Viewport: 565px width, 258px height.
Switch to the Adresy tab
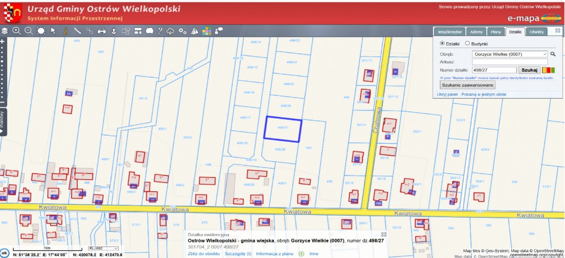tap(476, 32)
